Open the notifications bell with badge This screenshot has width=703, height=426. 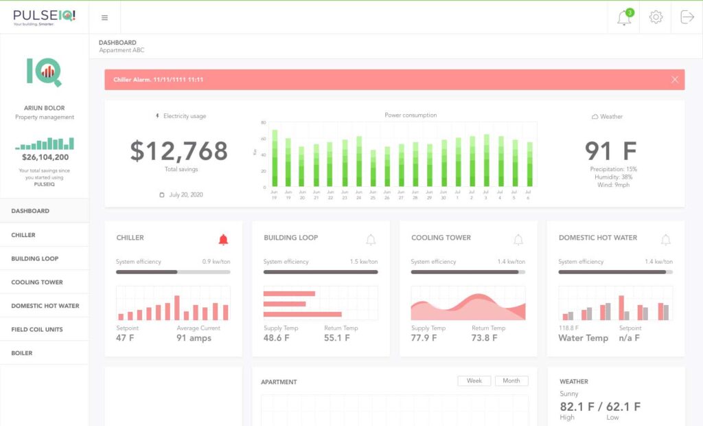coord(624,18)
